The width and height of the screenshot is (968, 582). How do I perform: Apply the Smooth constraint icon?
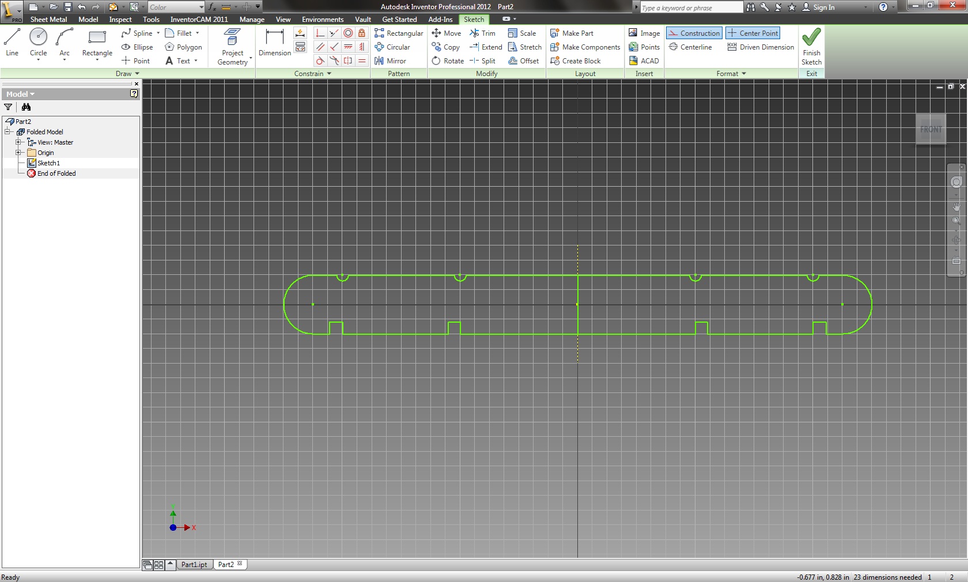pos(334,61)
